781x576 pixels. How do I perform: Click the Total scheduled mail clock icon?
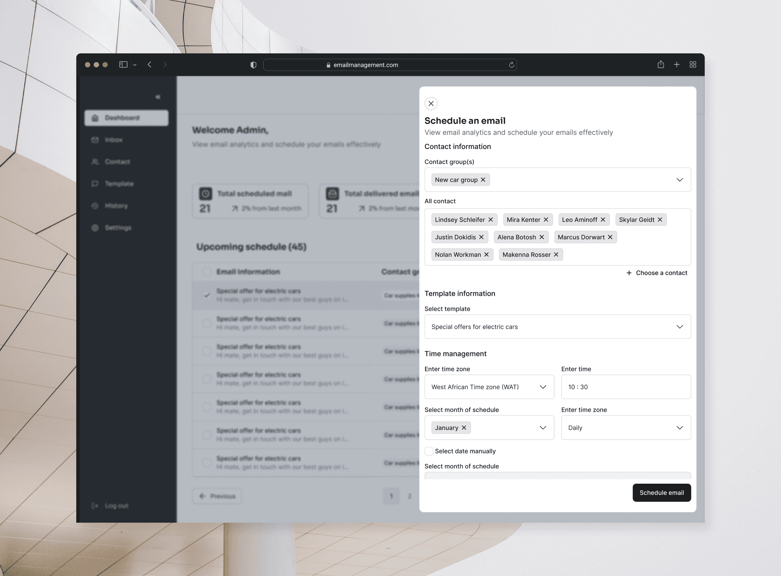coord(206,194)
